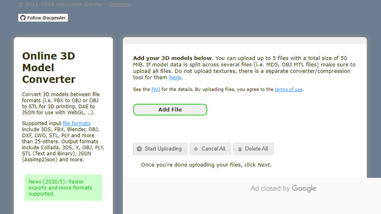Click the GitHub octocat icon
This screenshot has width=381, height=214.
[x=23, y=18]
